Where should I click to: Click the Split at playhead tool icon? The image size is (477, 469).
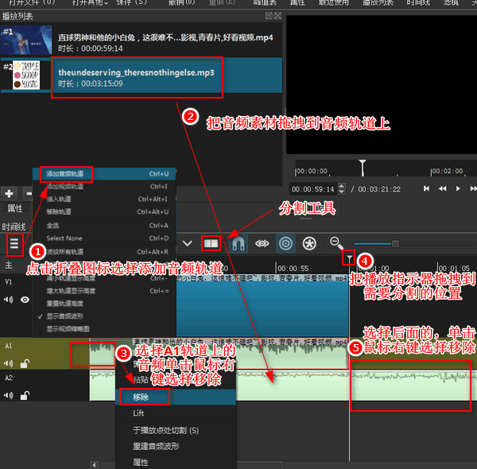211,243
